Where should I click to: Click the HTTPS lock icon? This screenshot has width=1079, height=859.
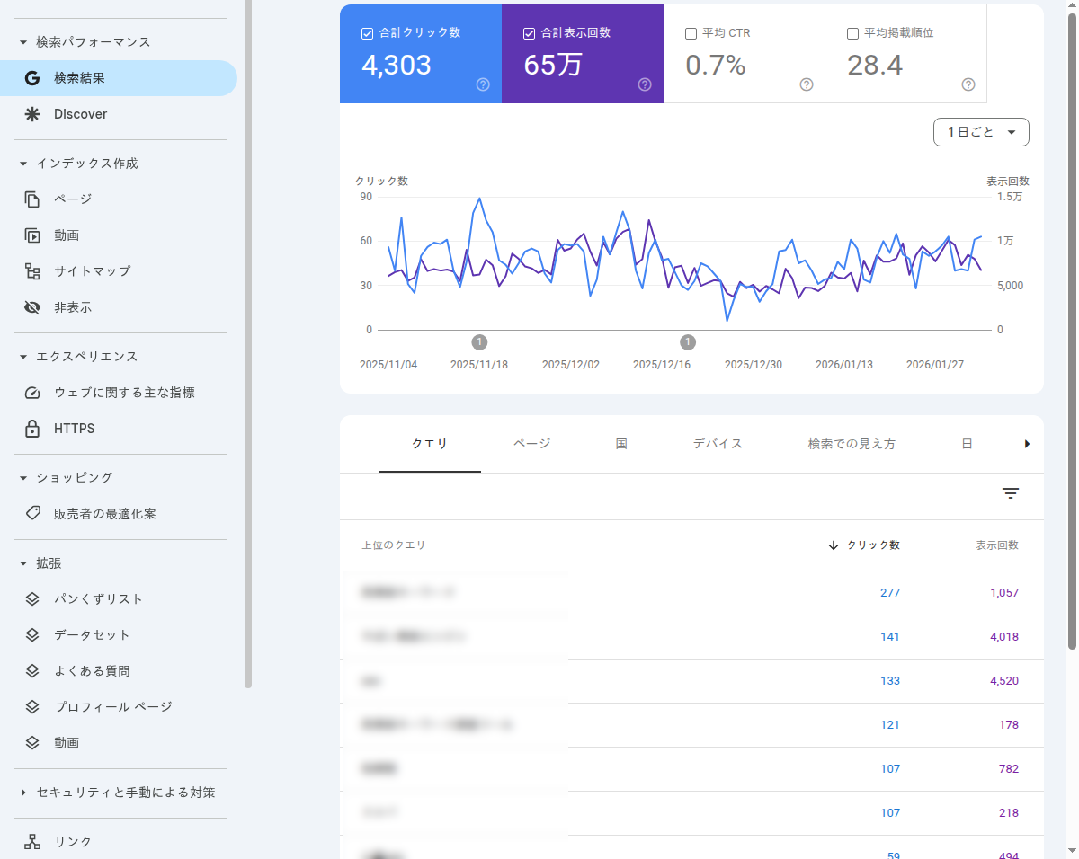point(32,429)
